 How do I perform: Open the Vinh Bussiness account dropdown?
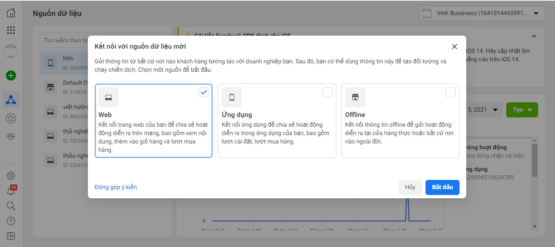tap(481, 13)
